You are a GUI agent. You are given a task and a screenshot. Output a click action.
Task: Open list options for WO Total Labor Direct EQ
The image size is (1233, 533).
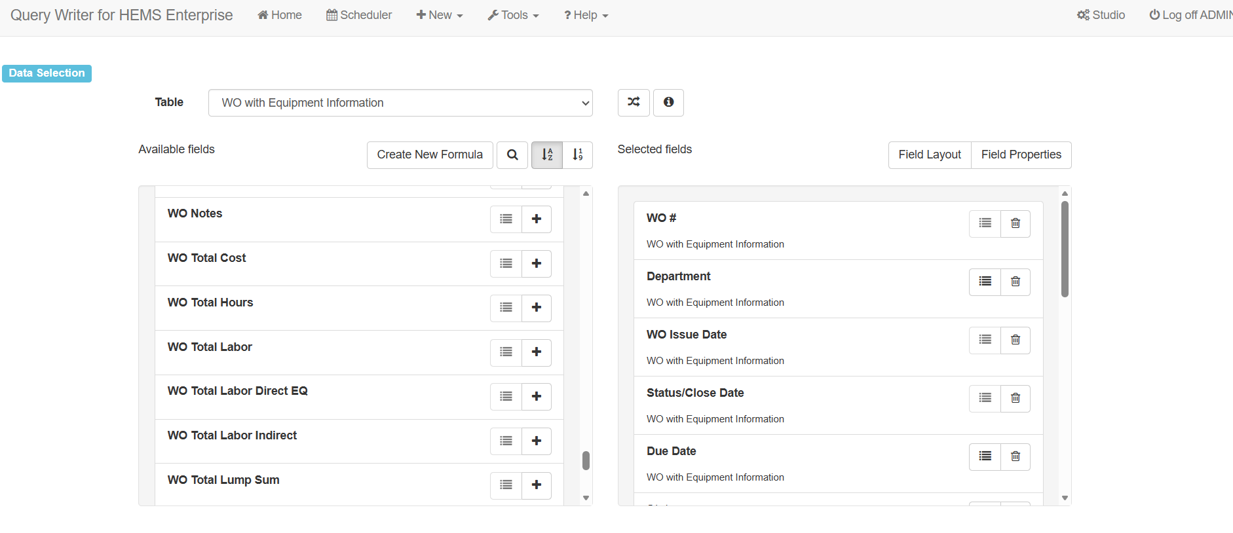(x=506, y=397)
